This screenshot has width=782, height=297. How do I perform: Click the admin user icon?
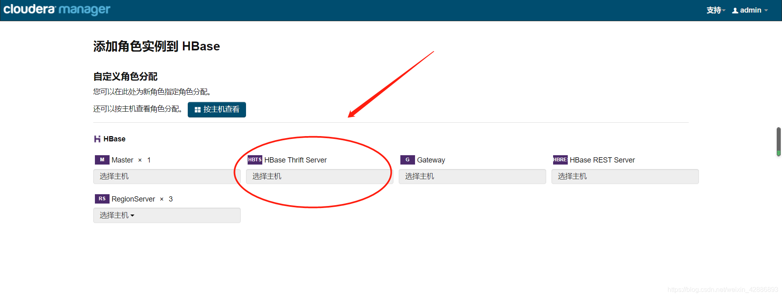tap(735, 11)
